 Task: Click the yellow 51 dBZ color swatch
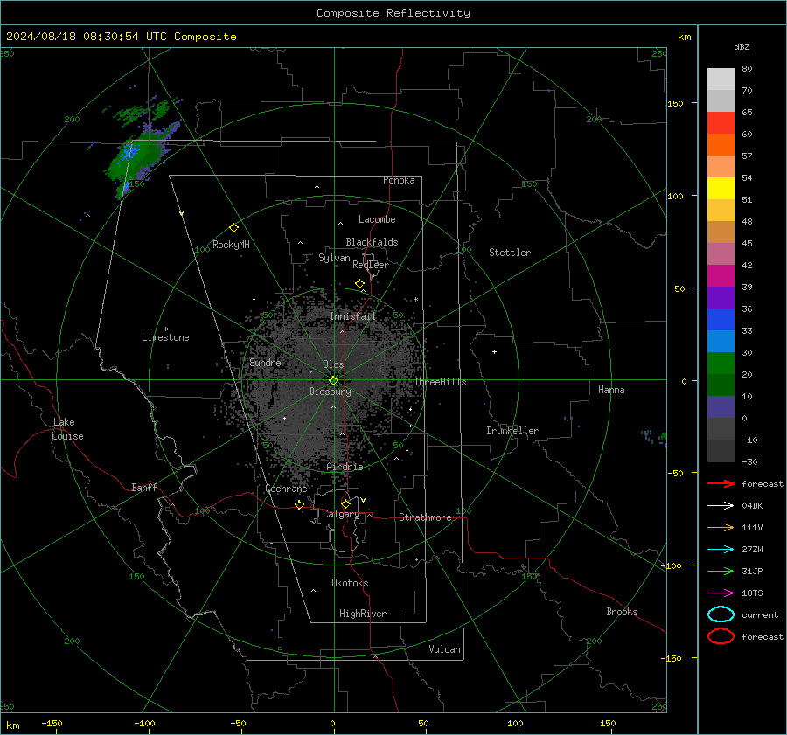click(x=721, y=189)
